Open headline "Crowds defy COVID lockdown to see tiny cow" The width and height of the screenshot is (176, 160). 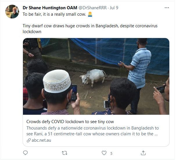[x=70, y=121]
